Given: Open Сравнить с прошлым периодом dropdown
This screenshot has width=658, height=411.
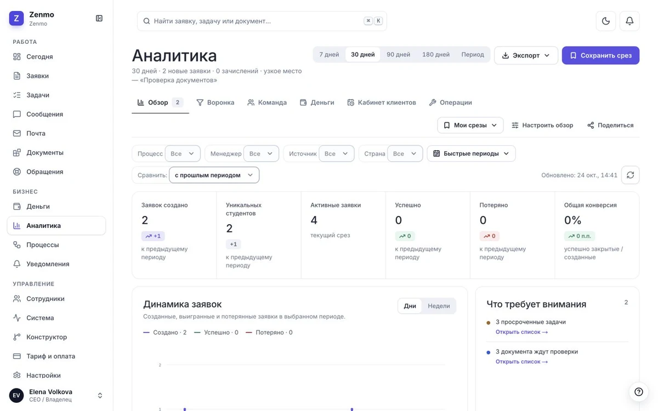Looking at the screenshot, I should tap(214, 175).
